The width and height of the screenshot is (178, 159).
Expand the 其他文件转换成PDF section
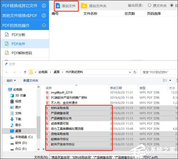[x=44, y=15]
